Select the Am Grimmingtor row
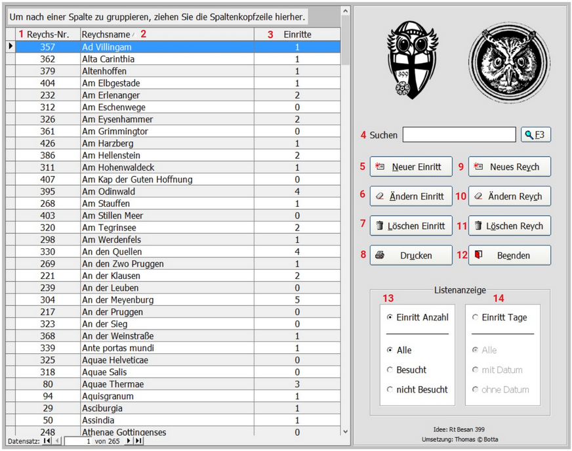 pyautogui.click(x=178, y=131)
